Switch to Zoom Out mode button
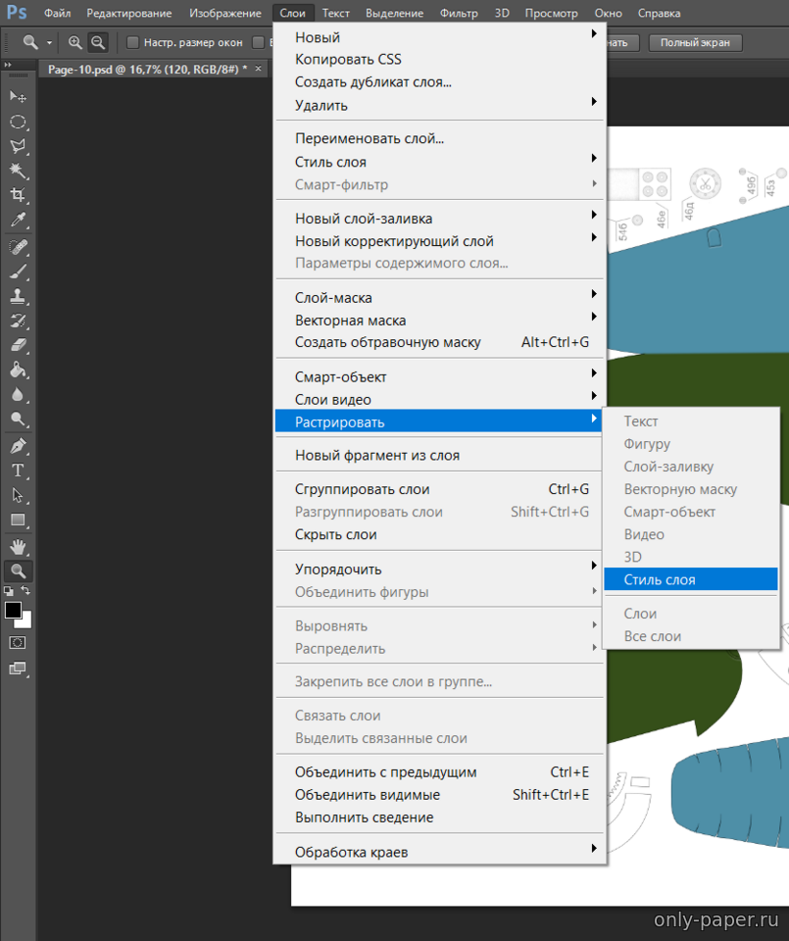Screen dimensions: 789x941 98,42
